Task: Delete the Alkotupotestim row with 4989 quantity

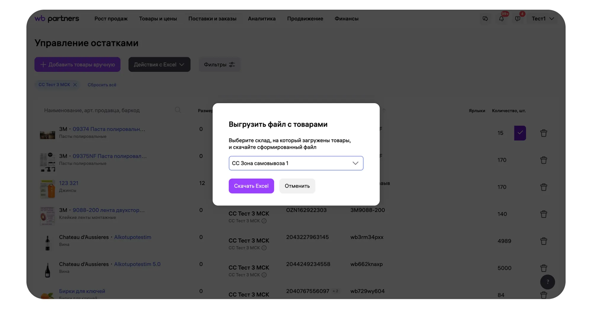Action: pos(543,241)
